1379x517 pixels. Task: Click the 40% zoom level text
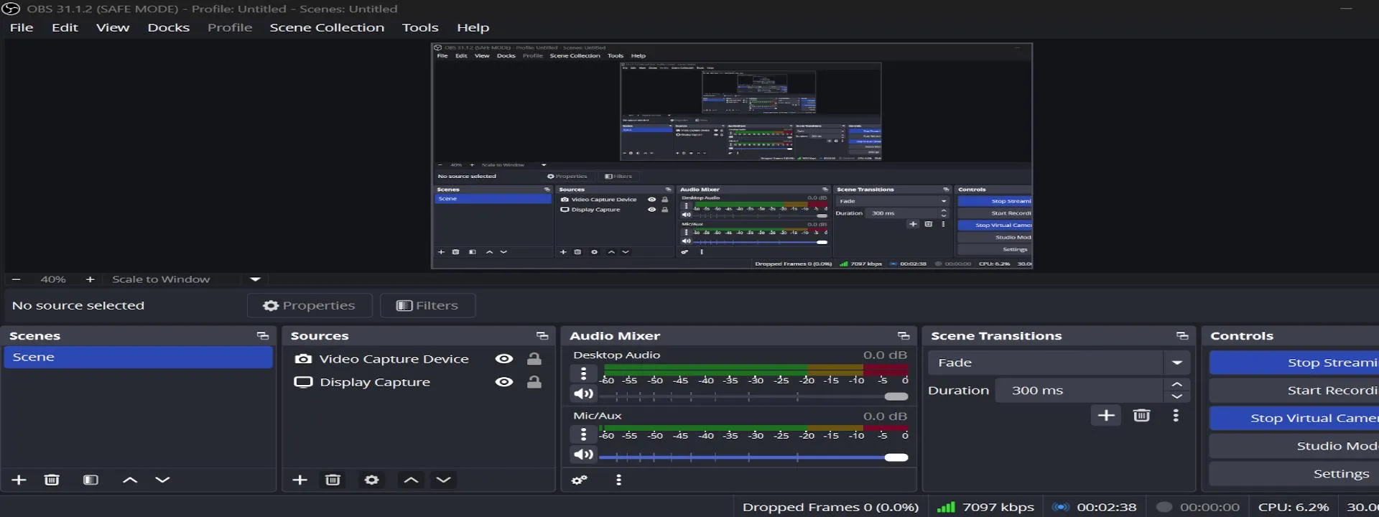[x=53, y=279]
